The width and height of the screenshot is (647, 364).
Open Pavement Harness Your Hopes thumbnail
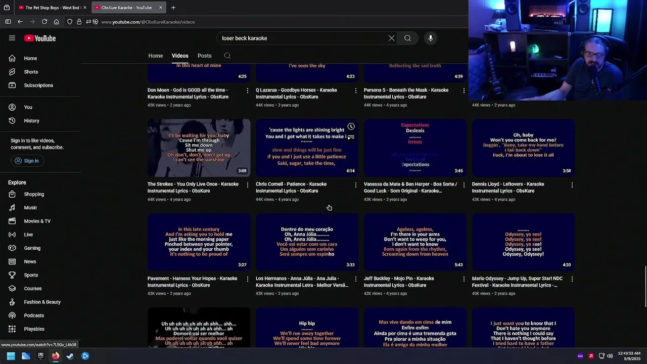199,242
